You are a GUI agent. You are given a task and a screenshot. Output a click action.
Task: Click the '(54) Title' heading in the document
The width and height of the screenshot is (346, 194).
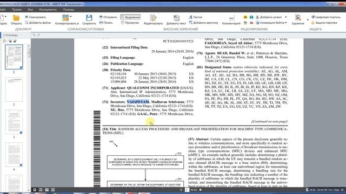coord(109,129)
